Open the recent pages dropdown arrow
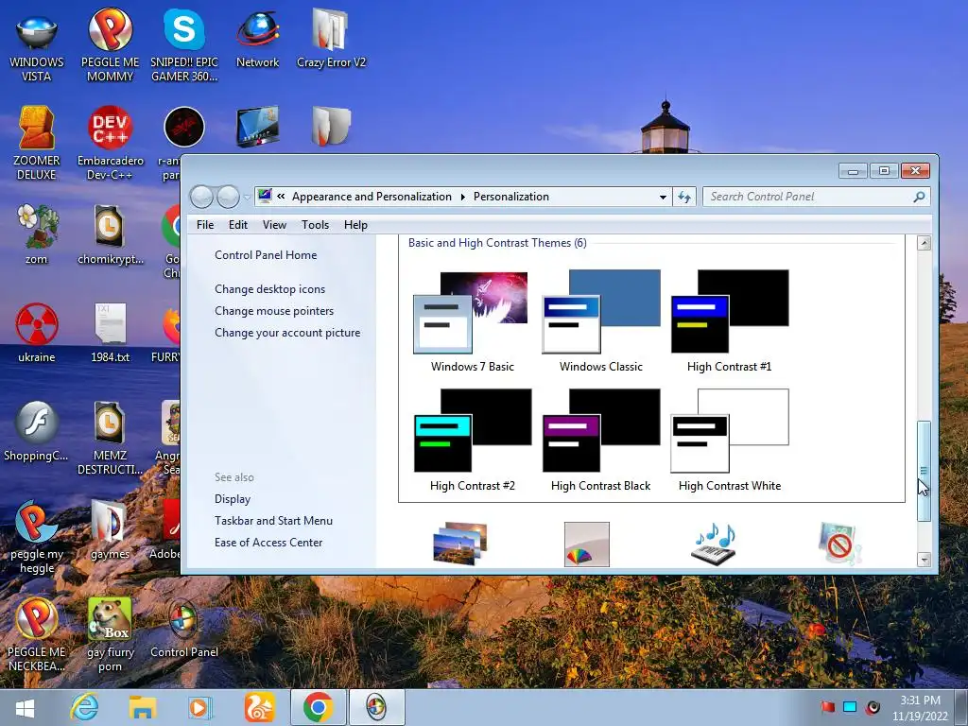 coord(247,197)
